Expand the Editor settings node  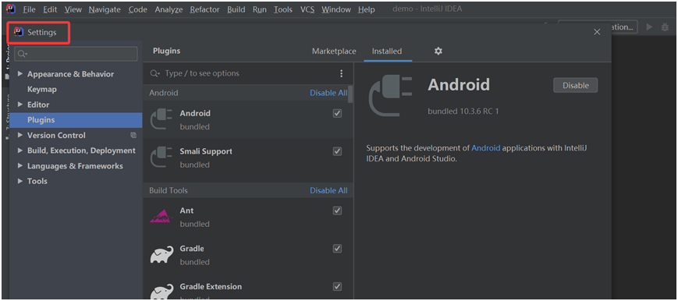click(20, 104)
